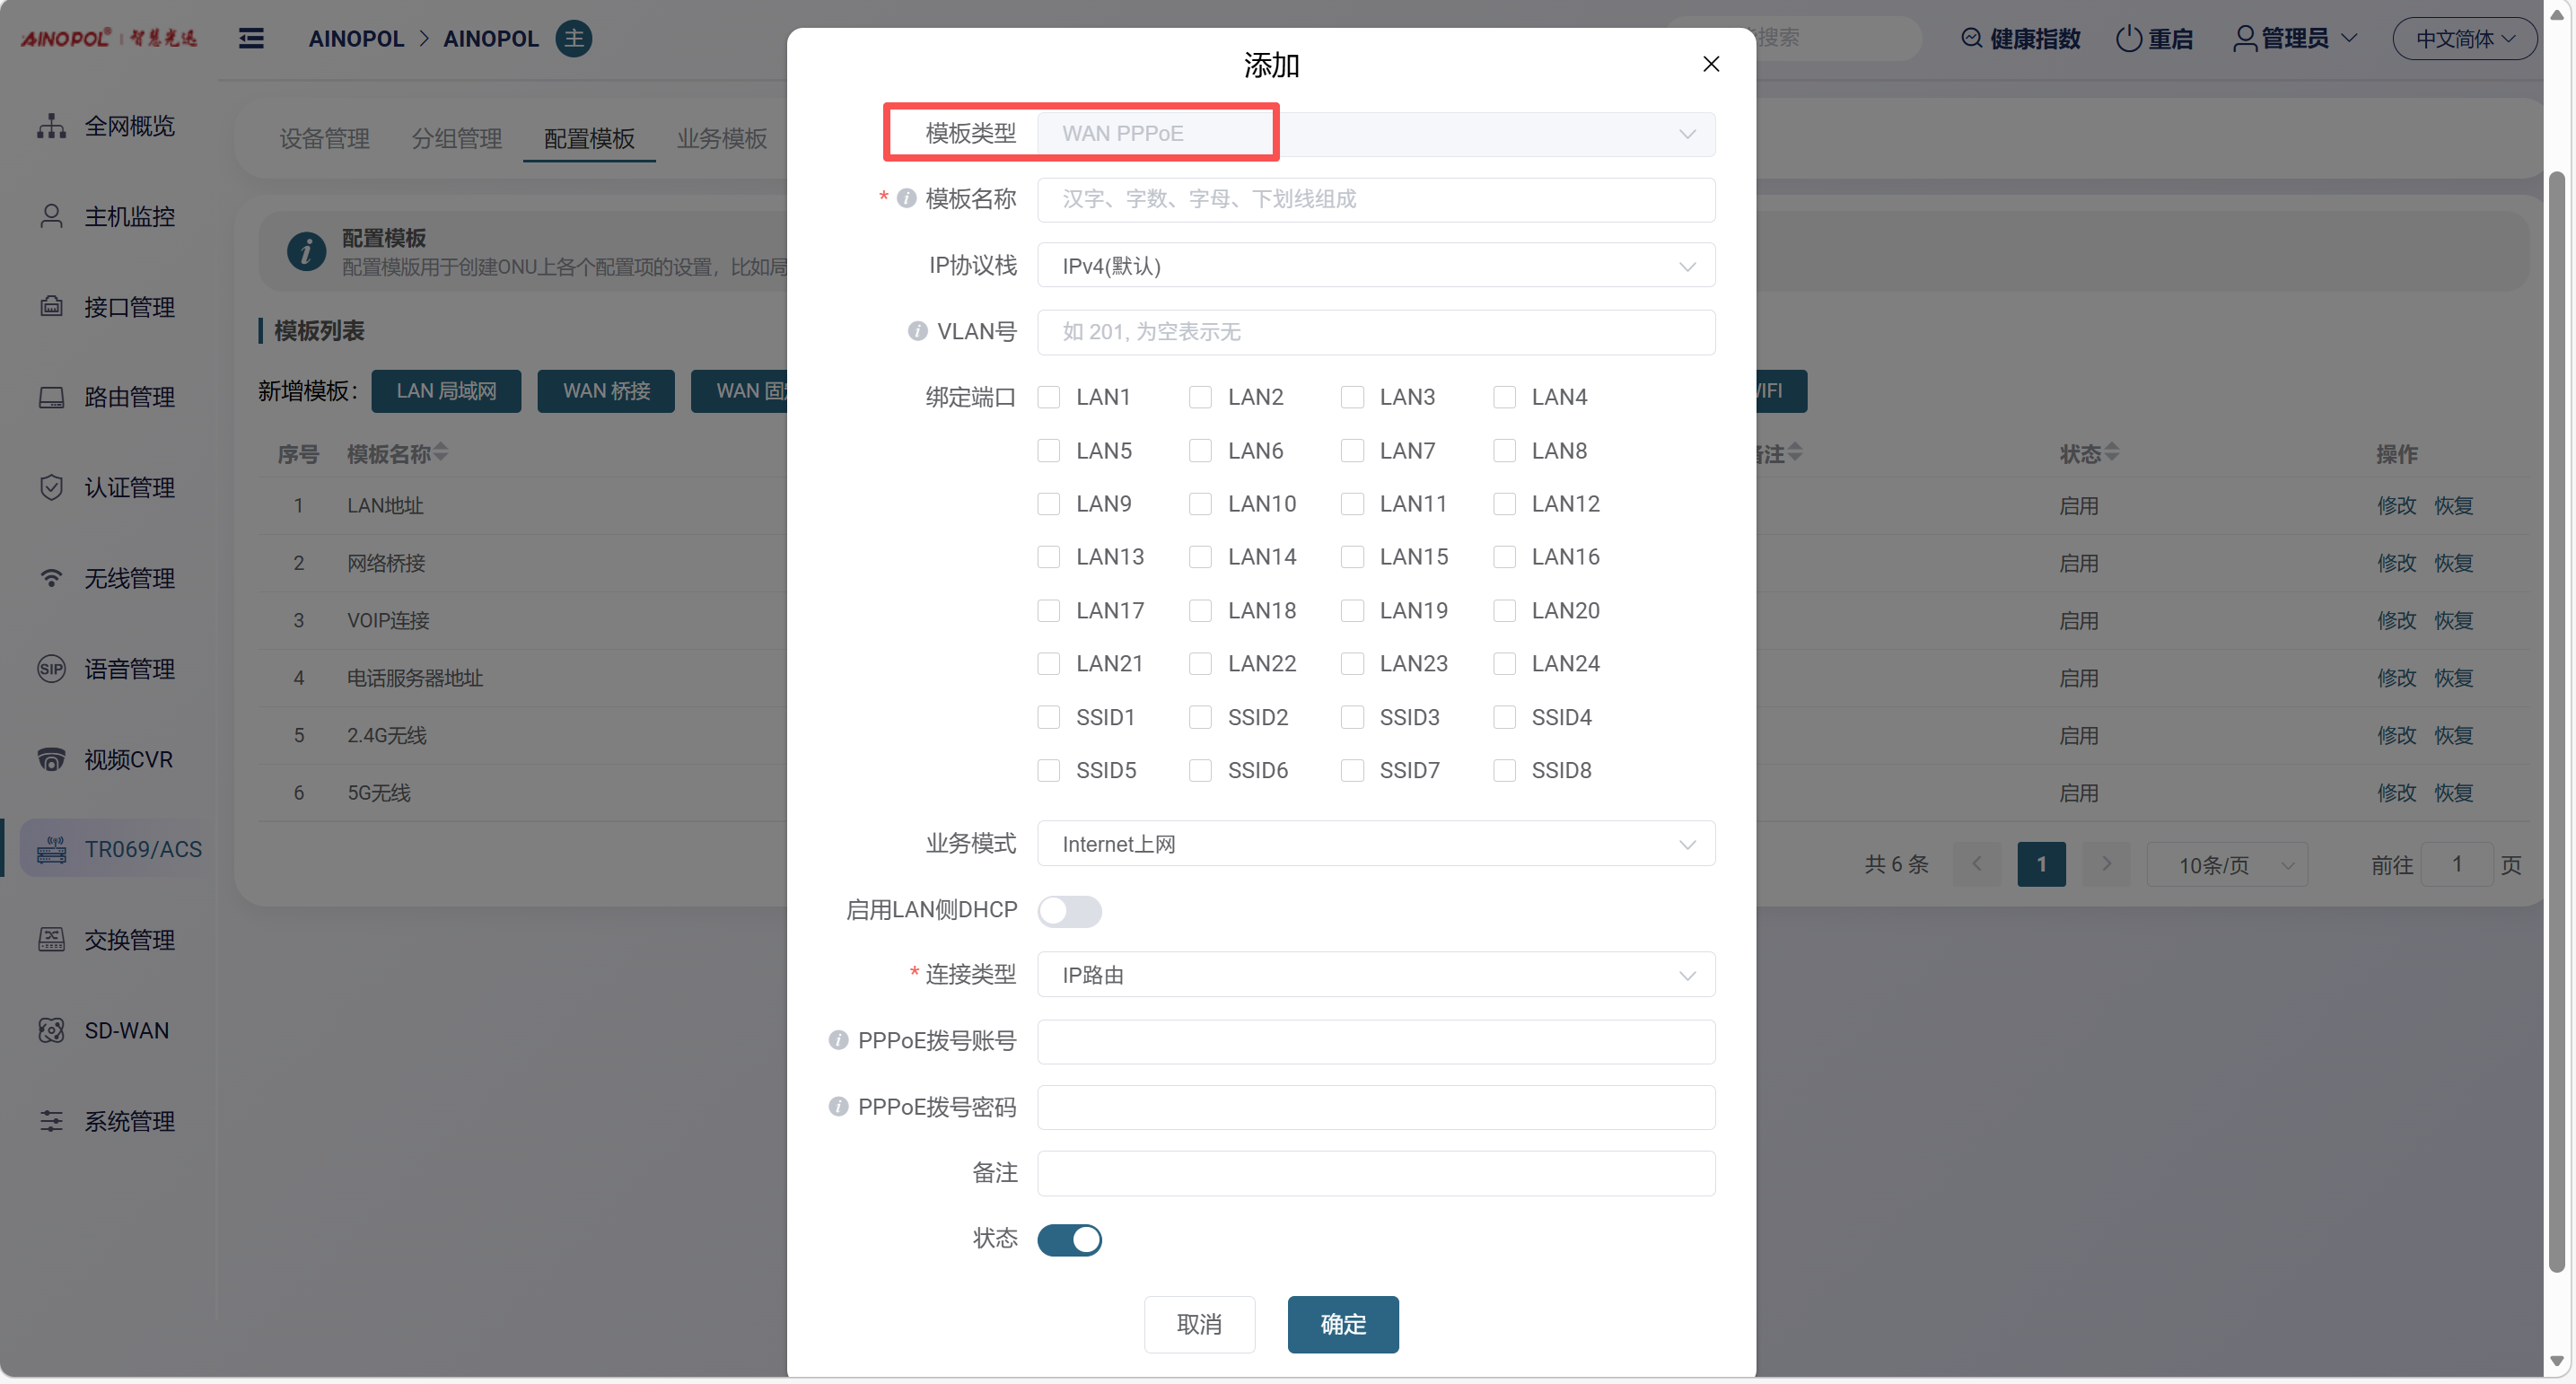Screen dimensions: 2576x1384
Task: Click the 重启 power icon
Action: coord(2128,38)
